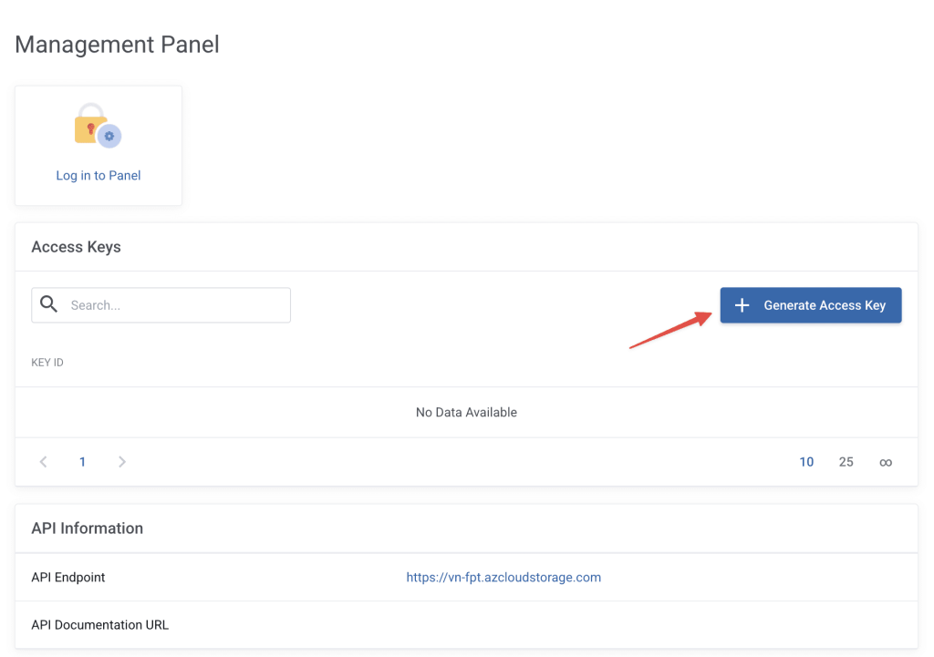Click the Management Panel heading
The height and width of the screenshot is (657, 934).
(116, 44)
